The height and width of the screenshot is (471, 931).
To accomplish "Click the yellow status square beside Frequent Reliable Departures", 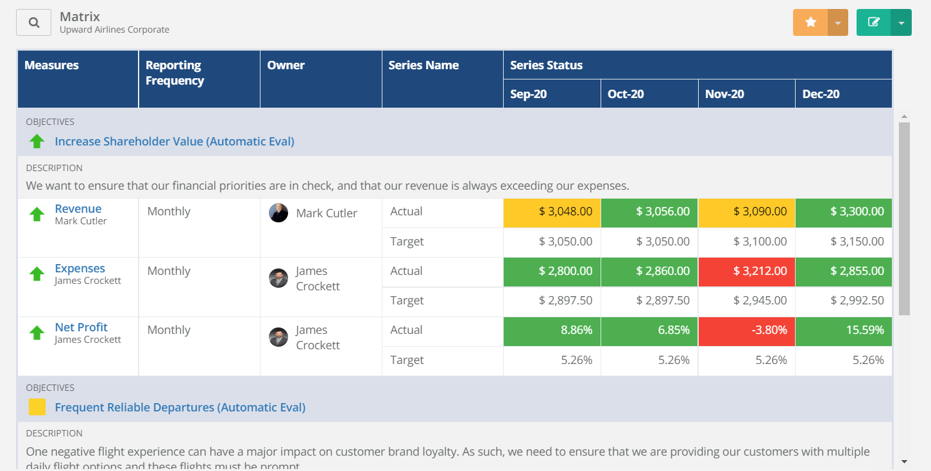I will tap(37, 407).
